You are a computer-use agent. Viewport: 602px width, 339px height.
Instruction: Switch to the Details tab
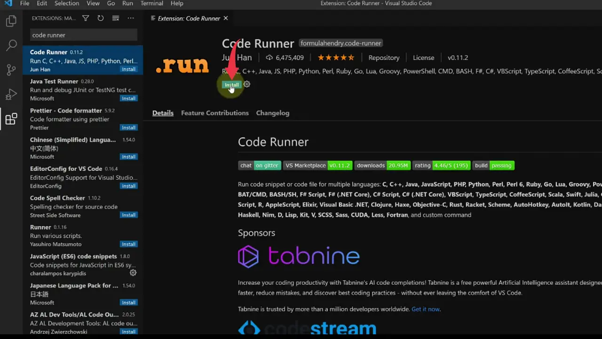pyautogui.click(x=163, y=113)
